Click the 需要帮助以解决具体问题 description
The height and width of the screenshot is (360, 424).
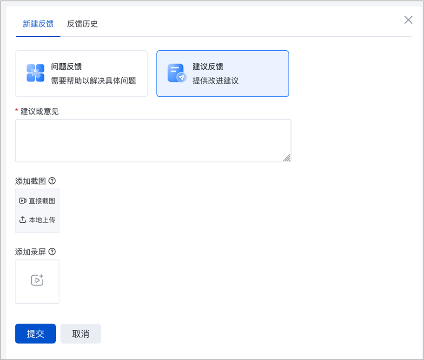click(x=93, y=80)
